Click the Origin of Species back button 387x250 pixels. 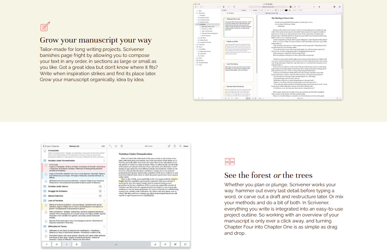coord(51,146)
